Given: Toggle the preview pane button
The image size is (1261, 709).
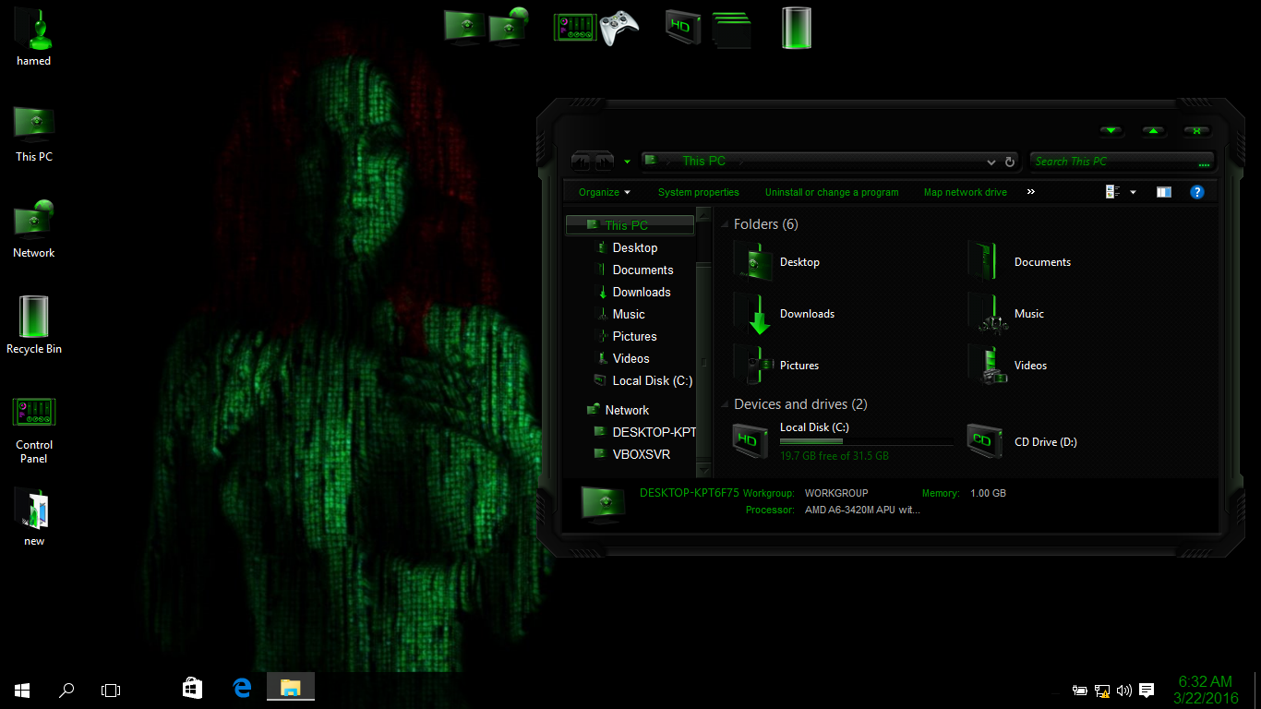Looking at the screenshot, I should pyautogui.click(x=1163, y=192).
